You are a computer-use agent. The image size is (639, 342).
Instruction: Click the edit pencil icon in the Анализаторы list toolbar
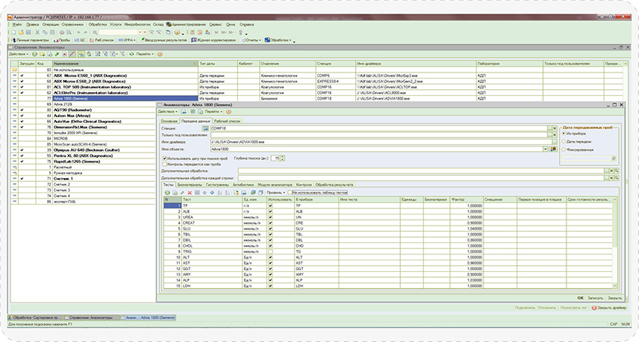point(57,54)
